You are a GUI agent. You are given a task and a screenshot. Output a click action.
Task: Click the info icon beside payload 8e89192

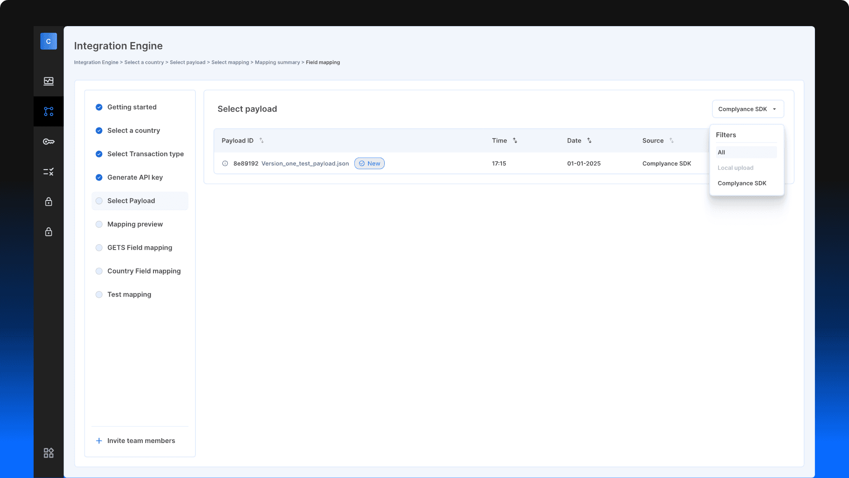(225, 164)
